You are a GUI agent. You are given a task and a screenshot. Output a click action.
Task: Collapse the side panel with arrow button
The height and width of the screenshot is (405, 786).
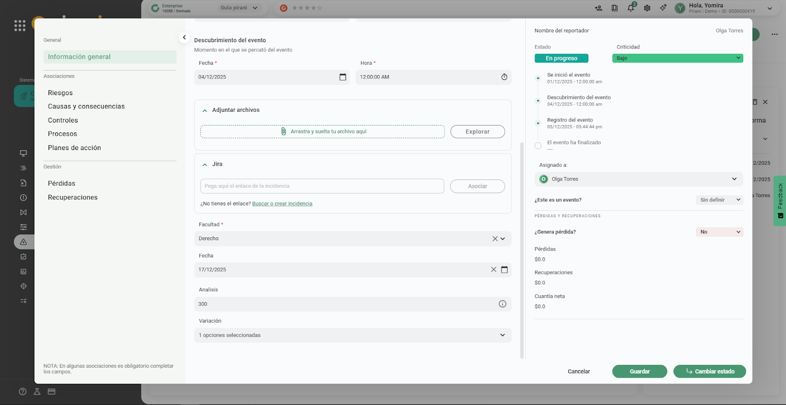(184, 37)
